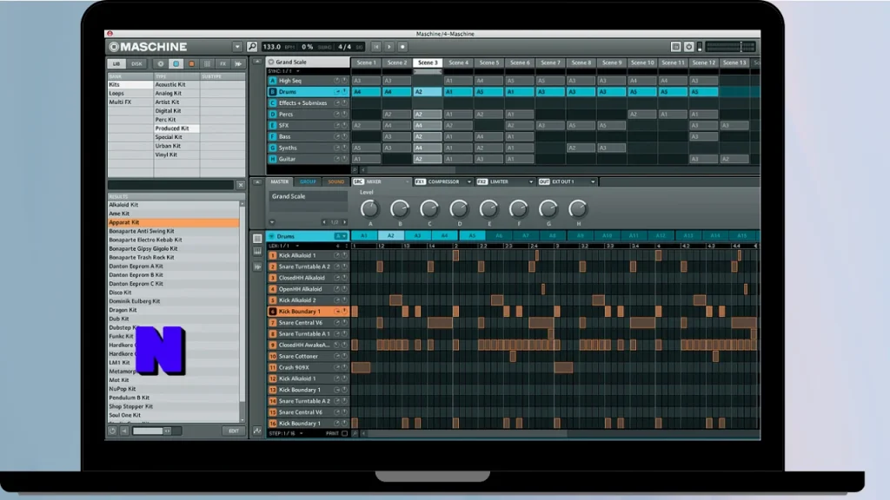Image resolution: width=890 pixels, height=500 pixels.
Task: Click the browser autoload refresh icon
Action: click(x=112, y=431)
